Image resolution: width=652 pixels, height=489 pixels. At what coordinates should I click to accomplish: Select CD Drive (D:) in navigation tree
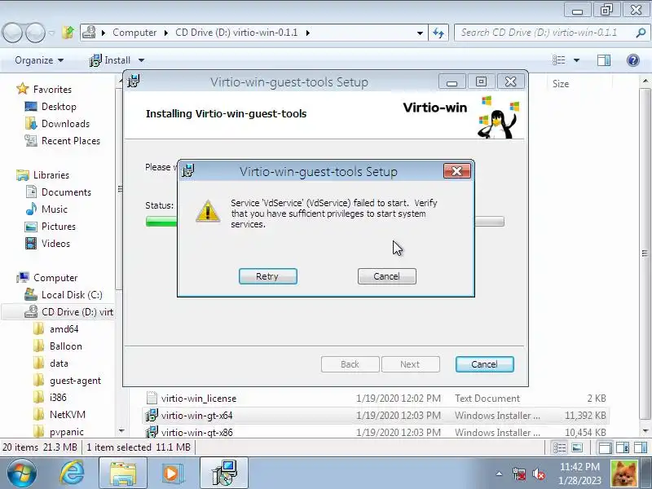68,312
